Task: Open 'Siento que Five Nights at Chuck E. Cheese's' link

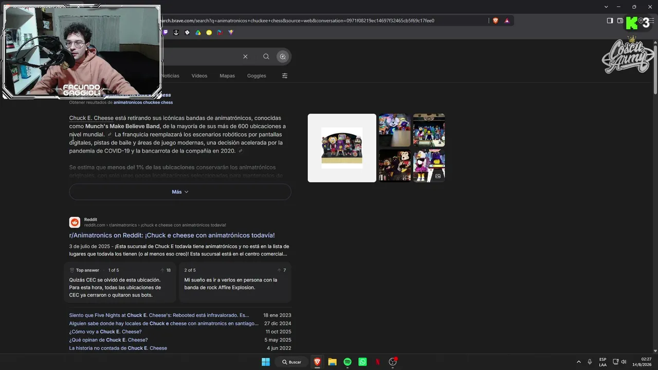Action: click(159, 315)
